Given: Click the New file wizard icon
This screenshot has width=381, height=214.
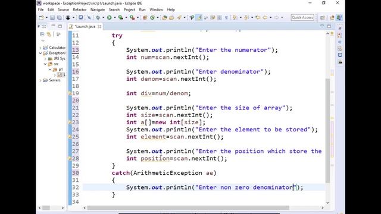Looking at the screenshot, I should 41,17.
